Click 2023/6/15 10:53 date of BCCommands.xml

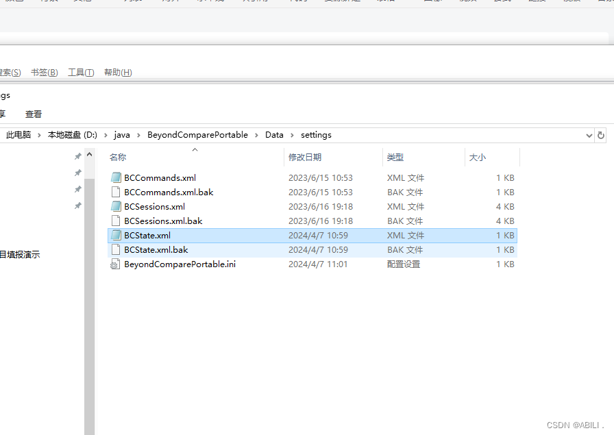[321, 177]
